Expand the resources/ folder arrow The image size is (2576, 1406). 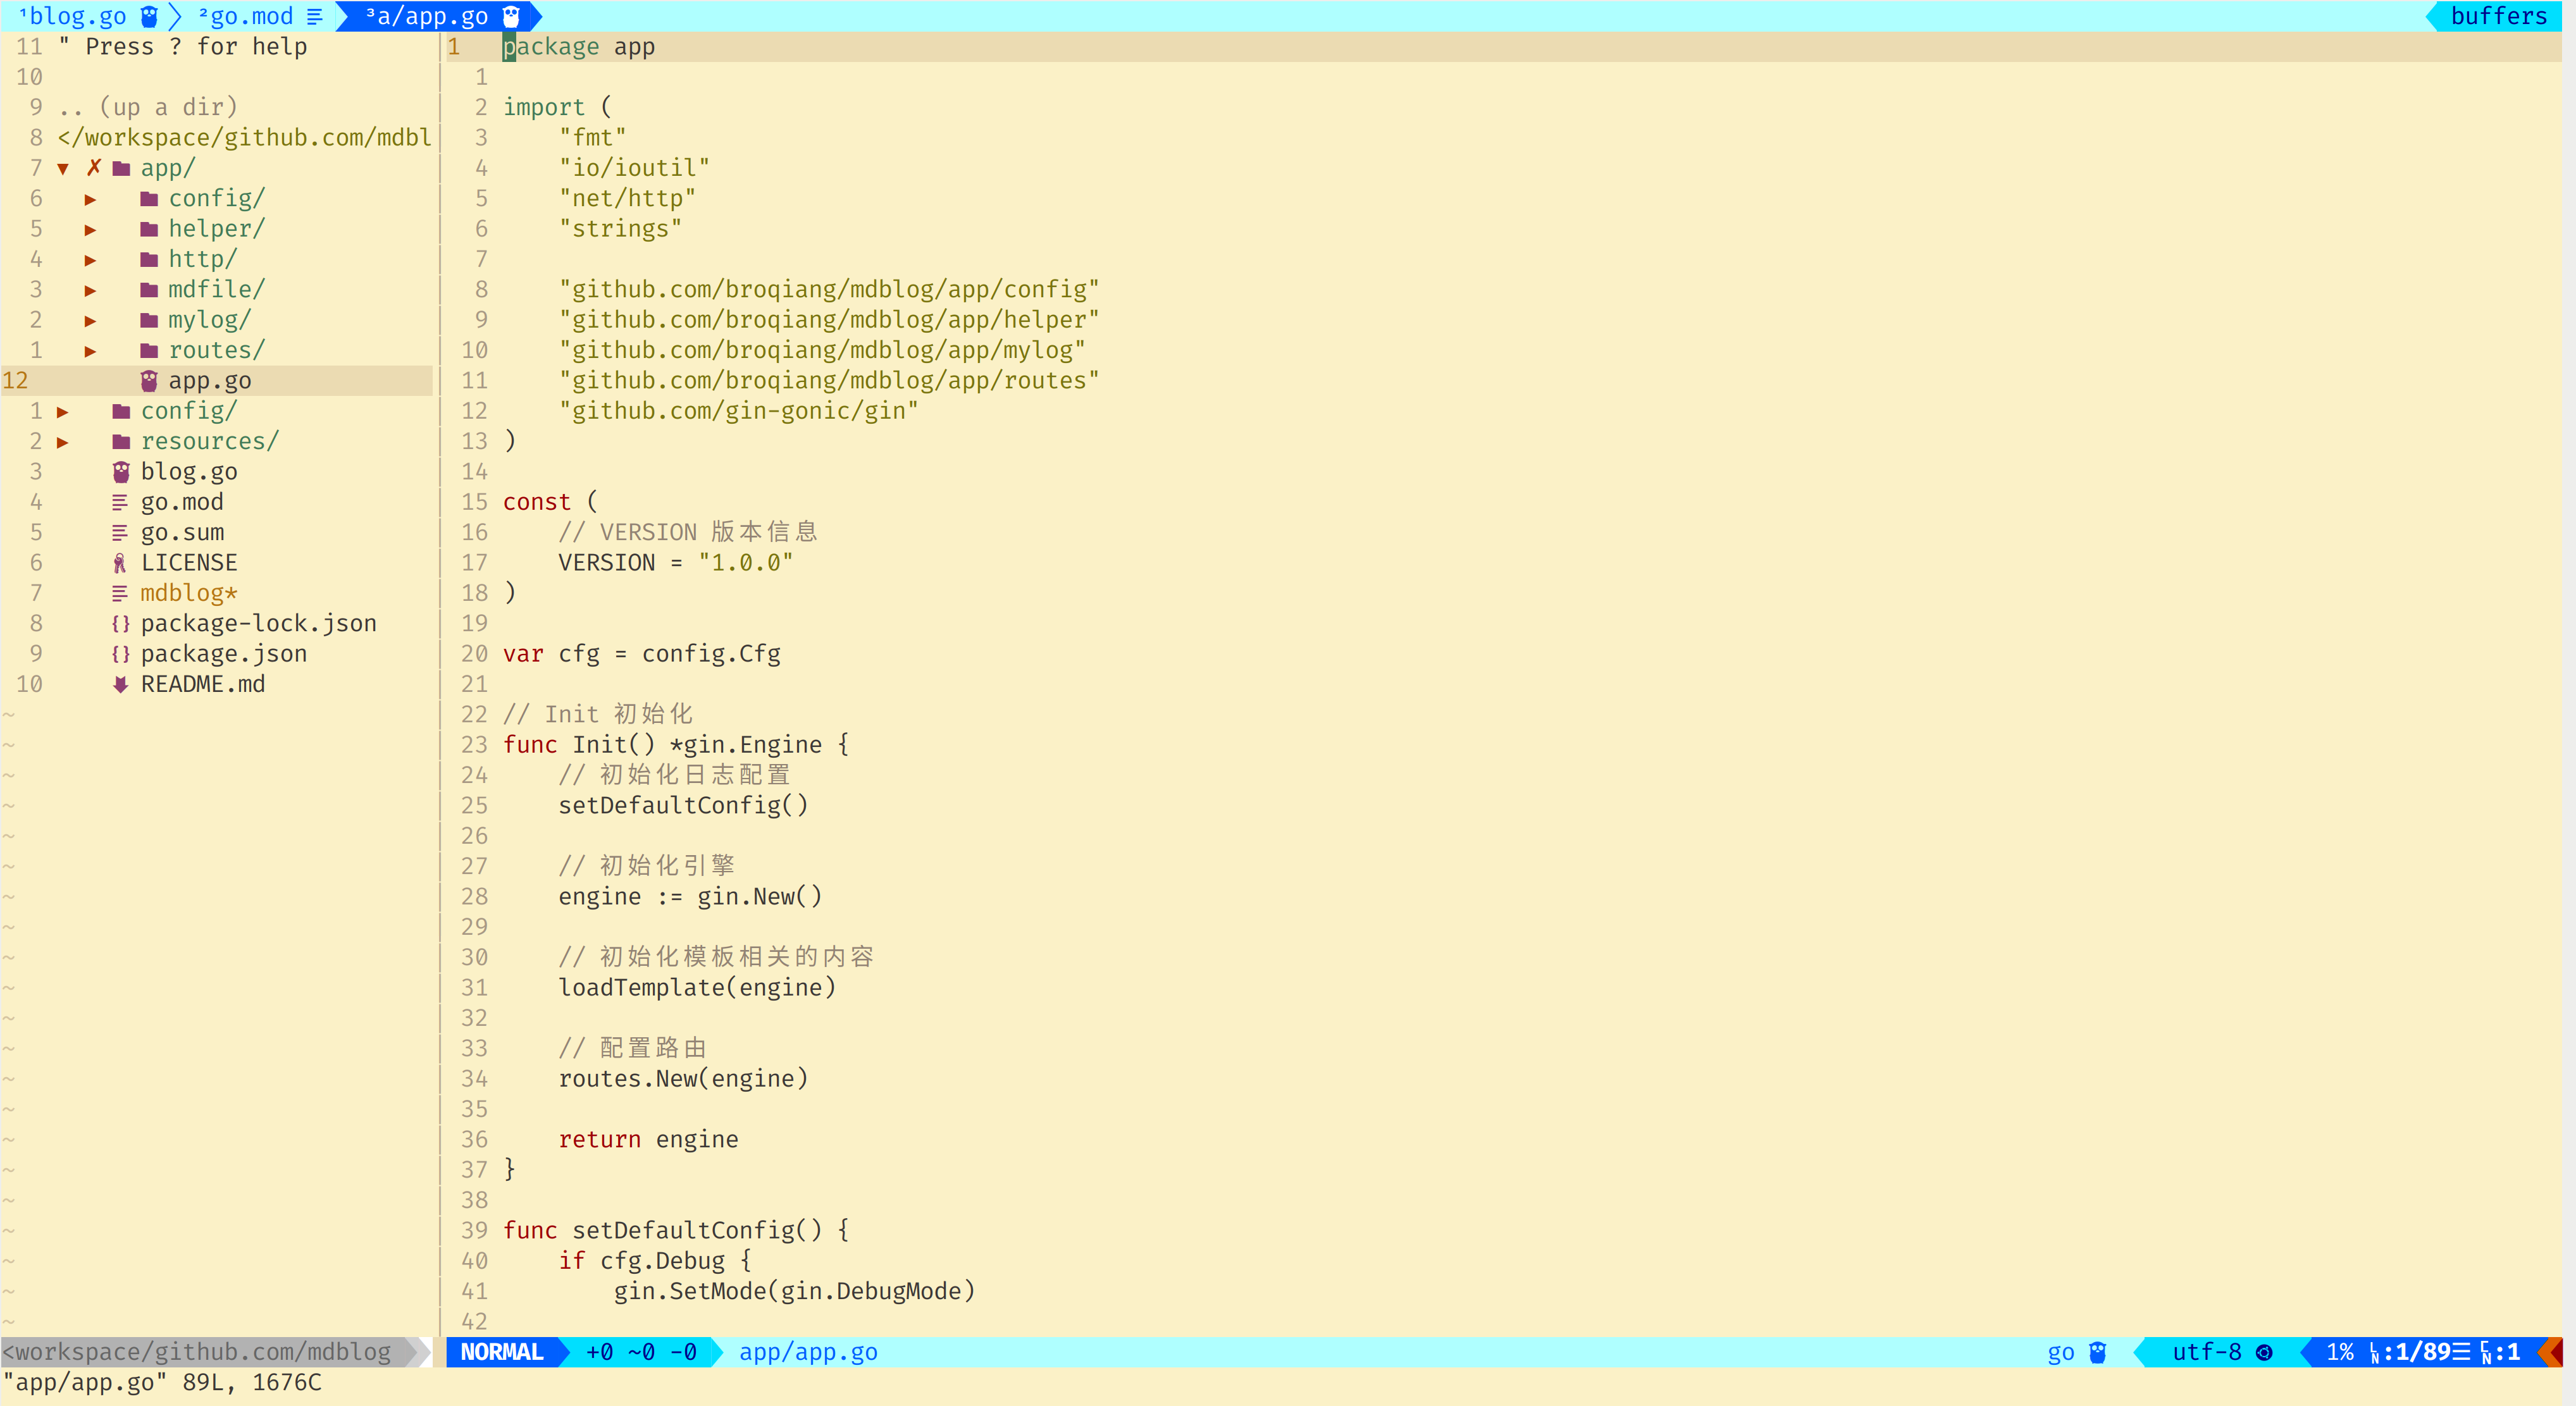pos(63,441)
